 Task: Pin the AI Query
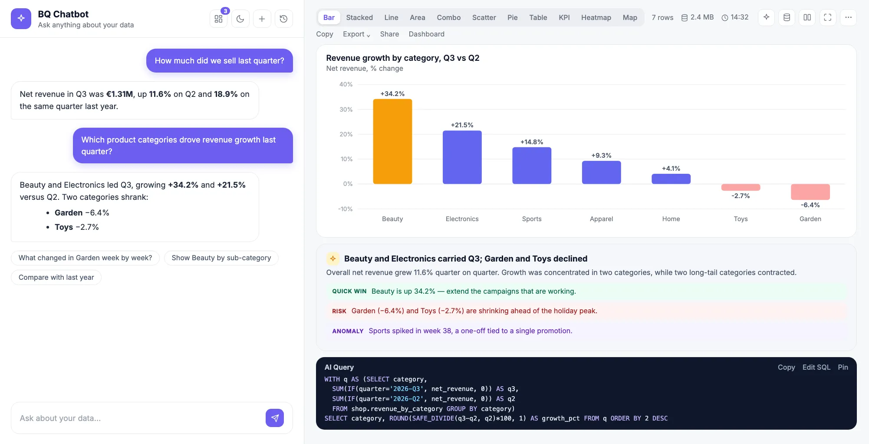(843, 367)
